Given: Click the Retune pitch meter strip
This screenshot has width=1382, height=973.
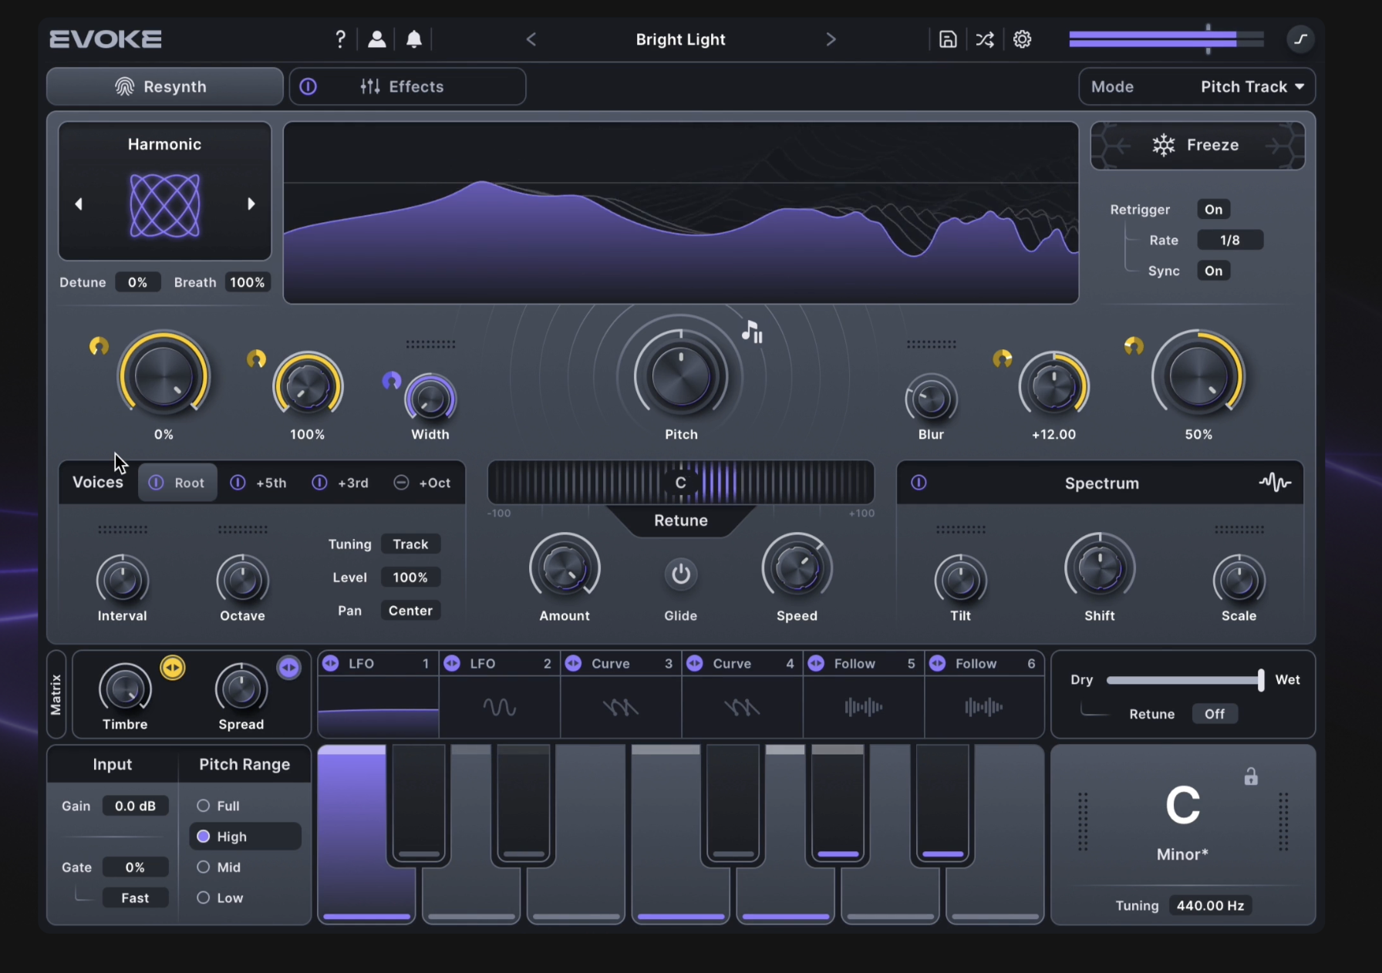Looking at the screenshot, I should point(681,483).
